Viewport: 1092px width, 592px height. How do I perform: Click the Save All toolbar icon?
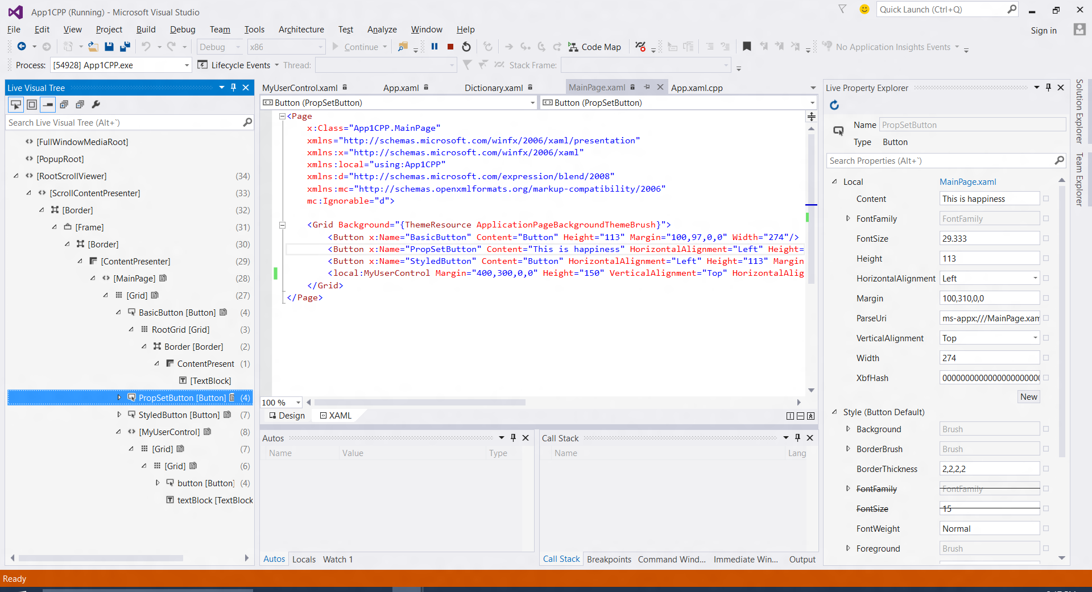click(125, 47)
